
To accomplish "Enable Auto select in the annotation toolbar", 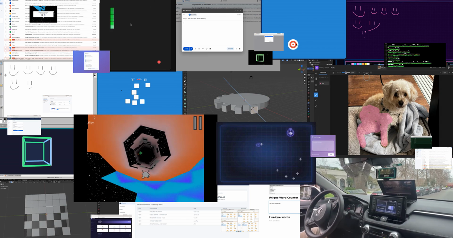I will pos(371,73).
